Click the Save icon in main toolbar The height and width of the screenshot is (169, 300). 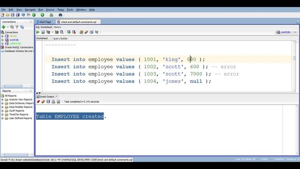pos(13,15)
